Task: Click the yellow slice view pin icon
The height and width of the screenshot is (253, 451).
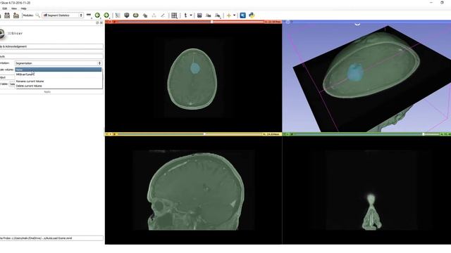Action: (107, 134)
